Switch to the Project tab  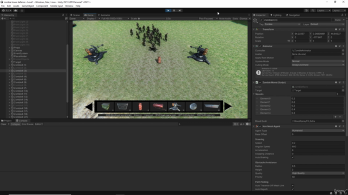(x=7, y=121)
